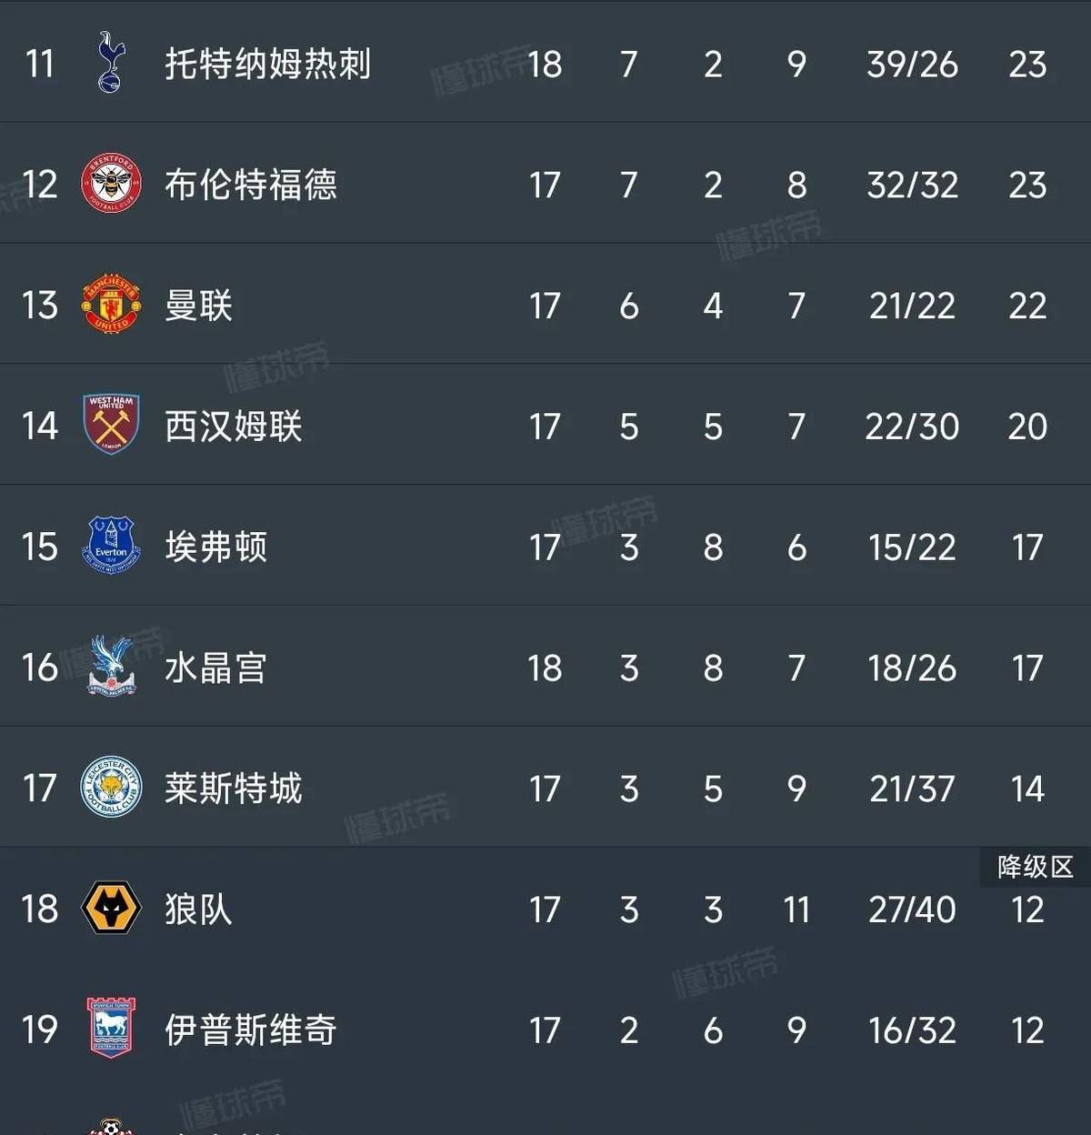Click the Tottenham Hotspur club badge

coord(109,63)
